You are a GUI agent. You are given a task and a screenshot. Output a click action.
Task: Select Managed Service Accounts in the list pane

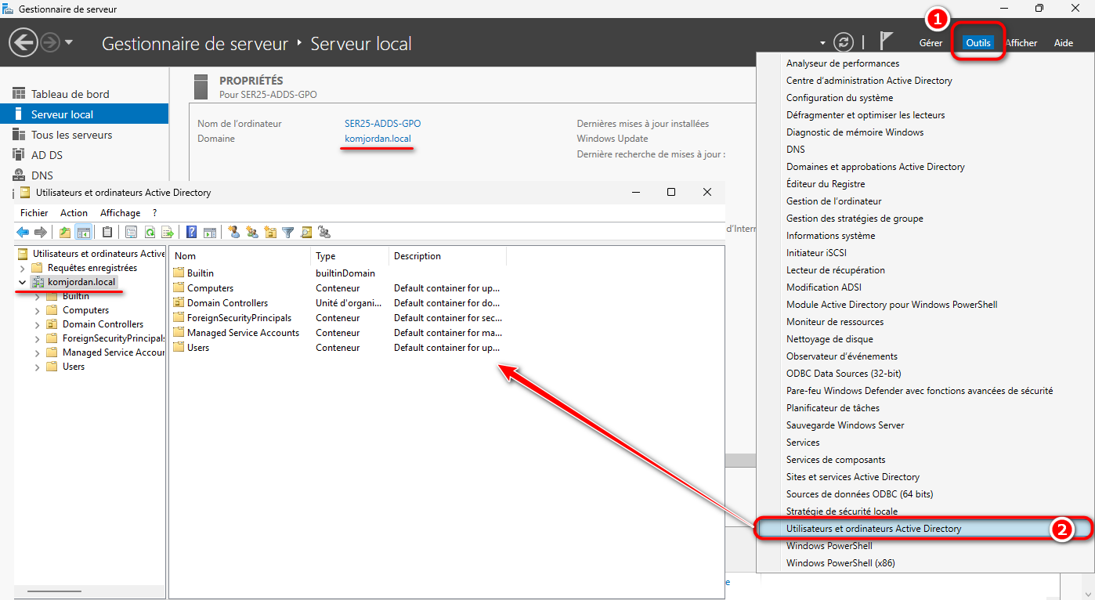coord(243,333)
